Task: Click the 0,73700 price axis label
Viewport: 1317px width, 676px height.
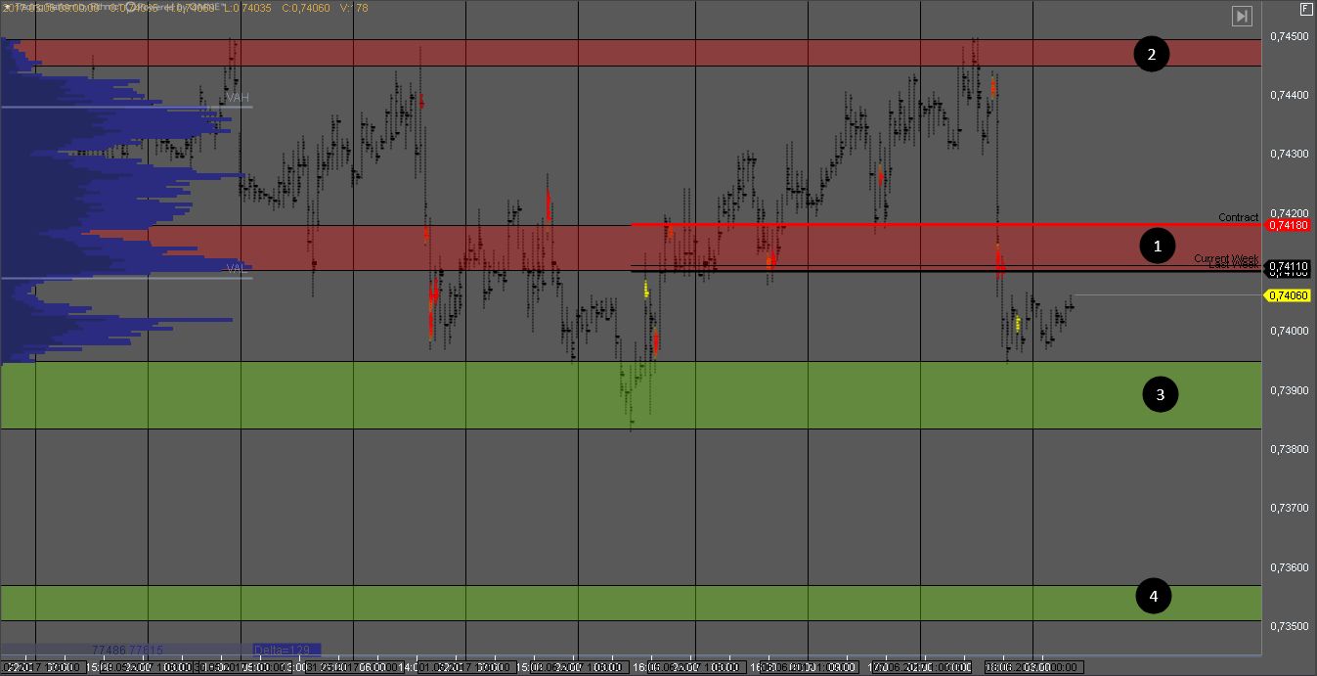Action: click(x=1289, y=508)
